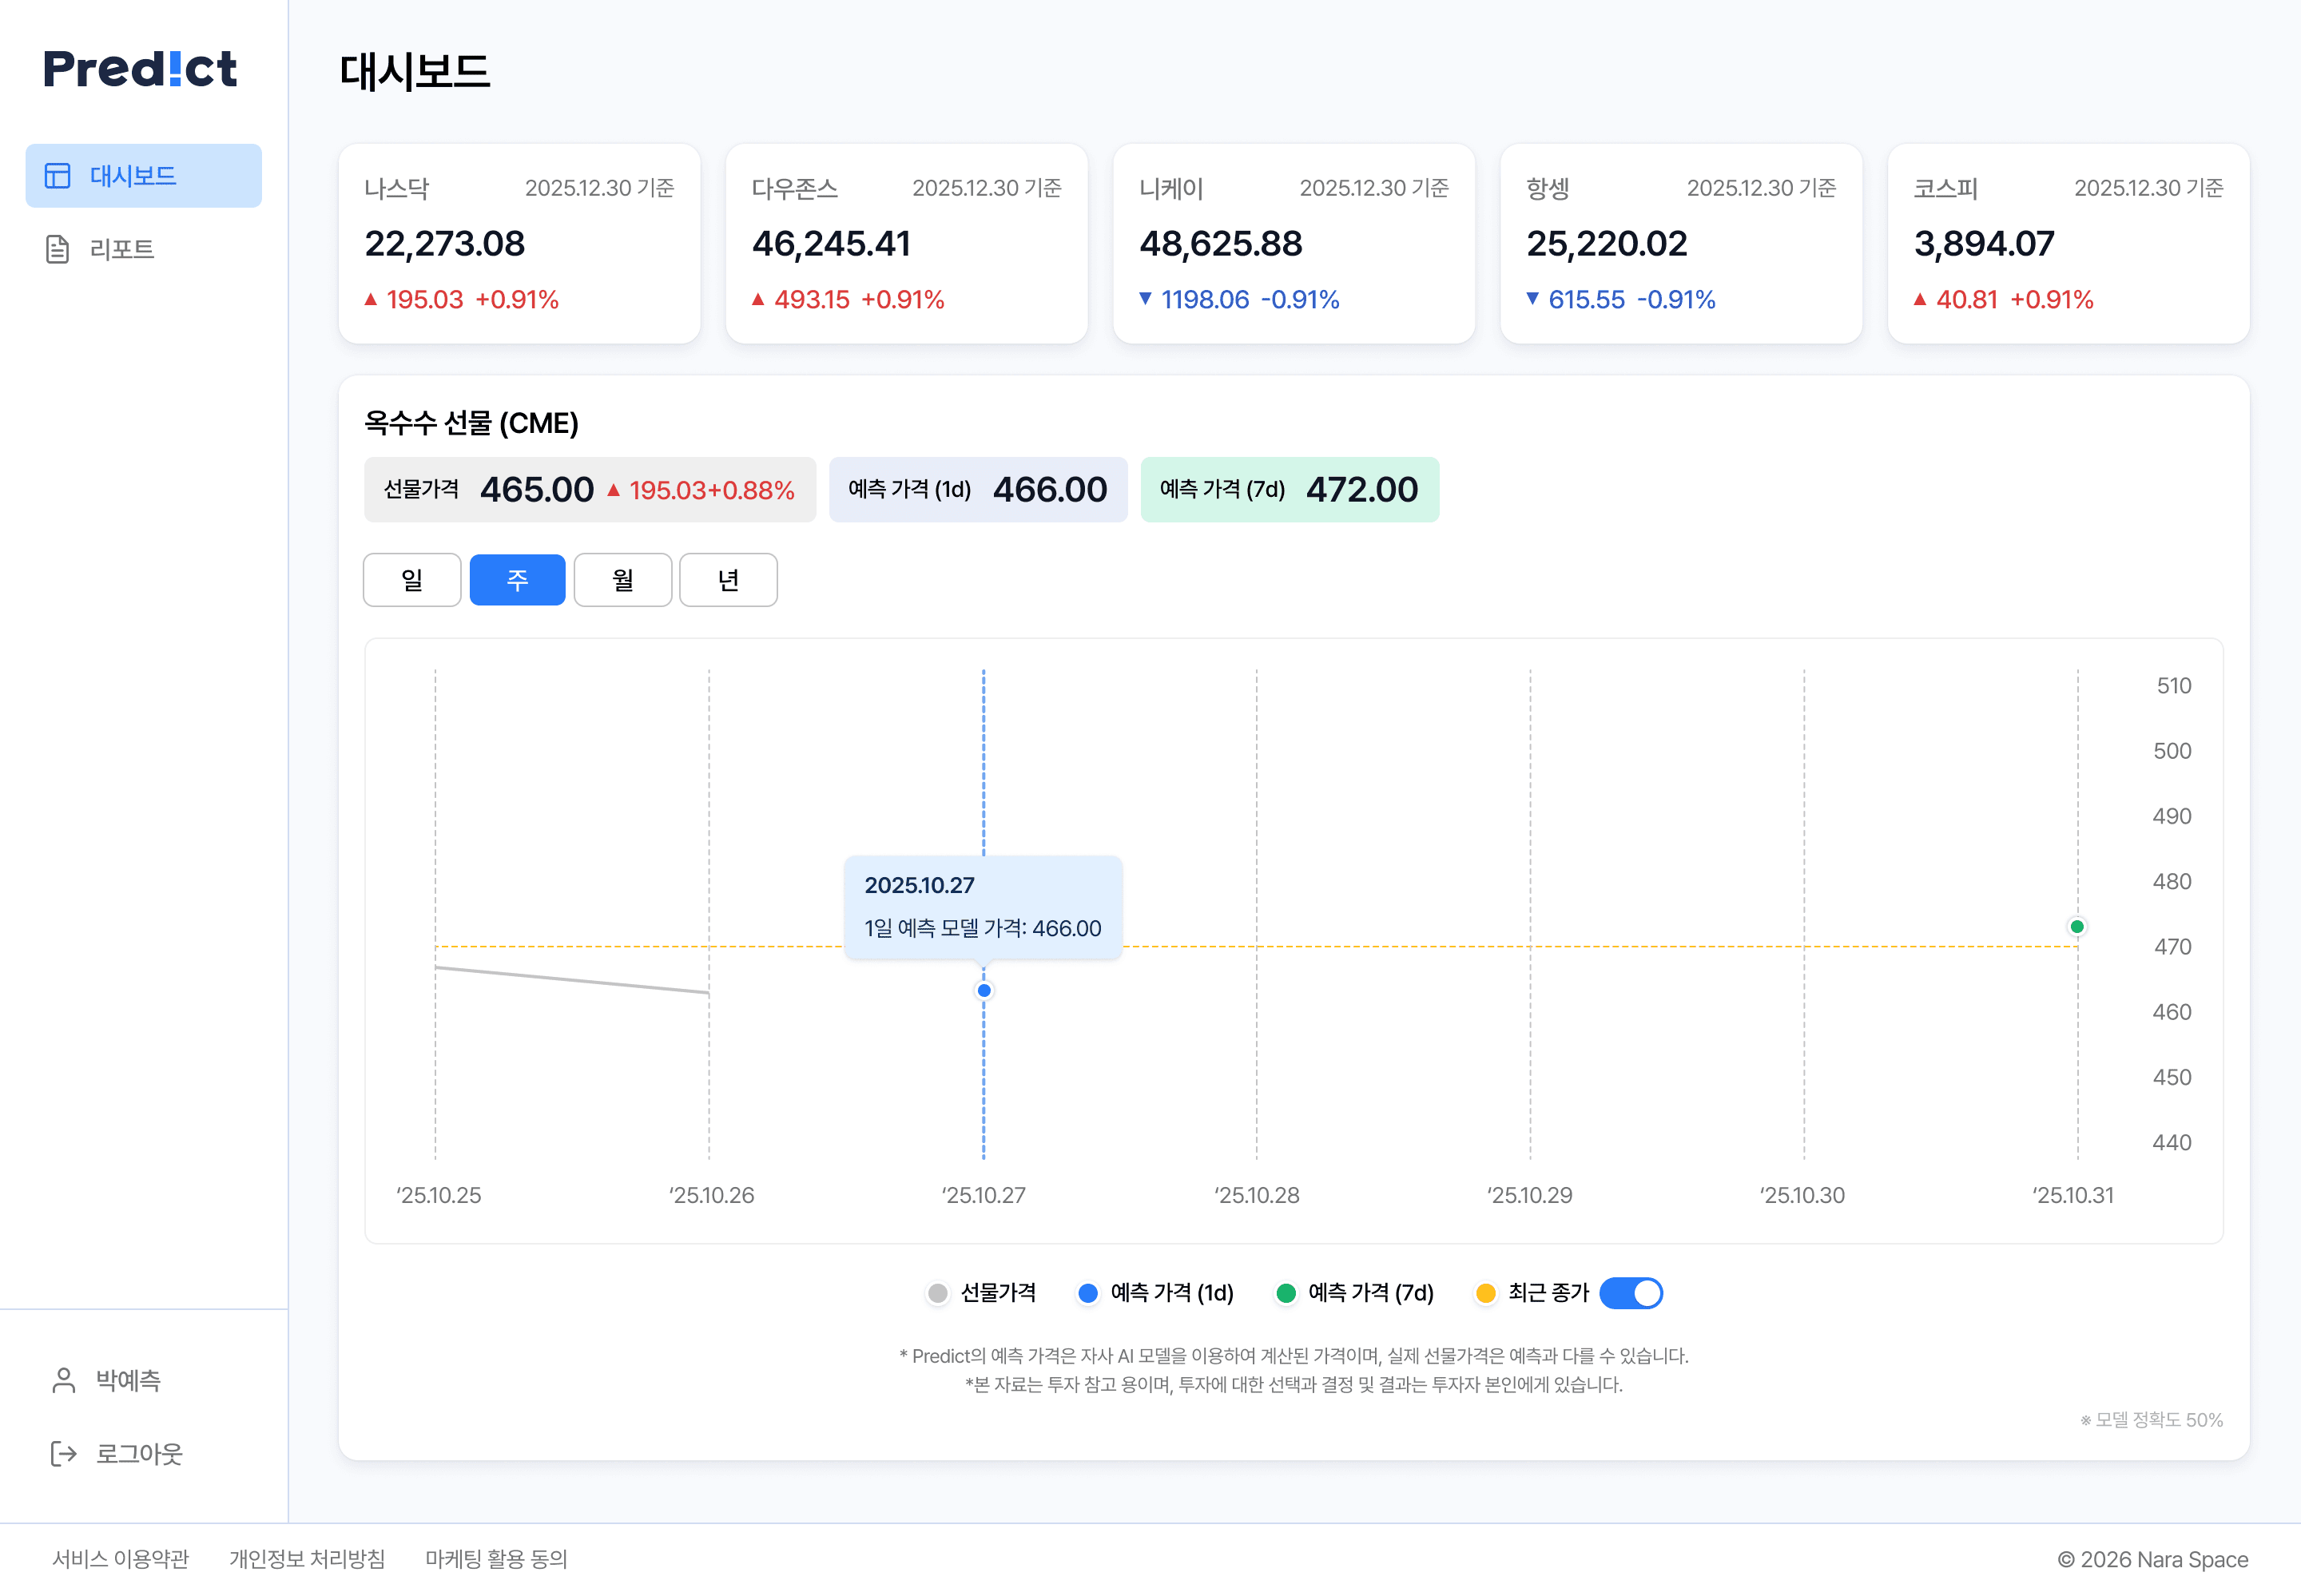
Task: Select the 주 period tab
Action: (517, 580)
